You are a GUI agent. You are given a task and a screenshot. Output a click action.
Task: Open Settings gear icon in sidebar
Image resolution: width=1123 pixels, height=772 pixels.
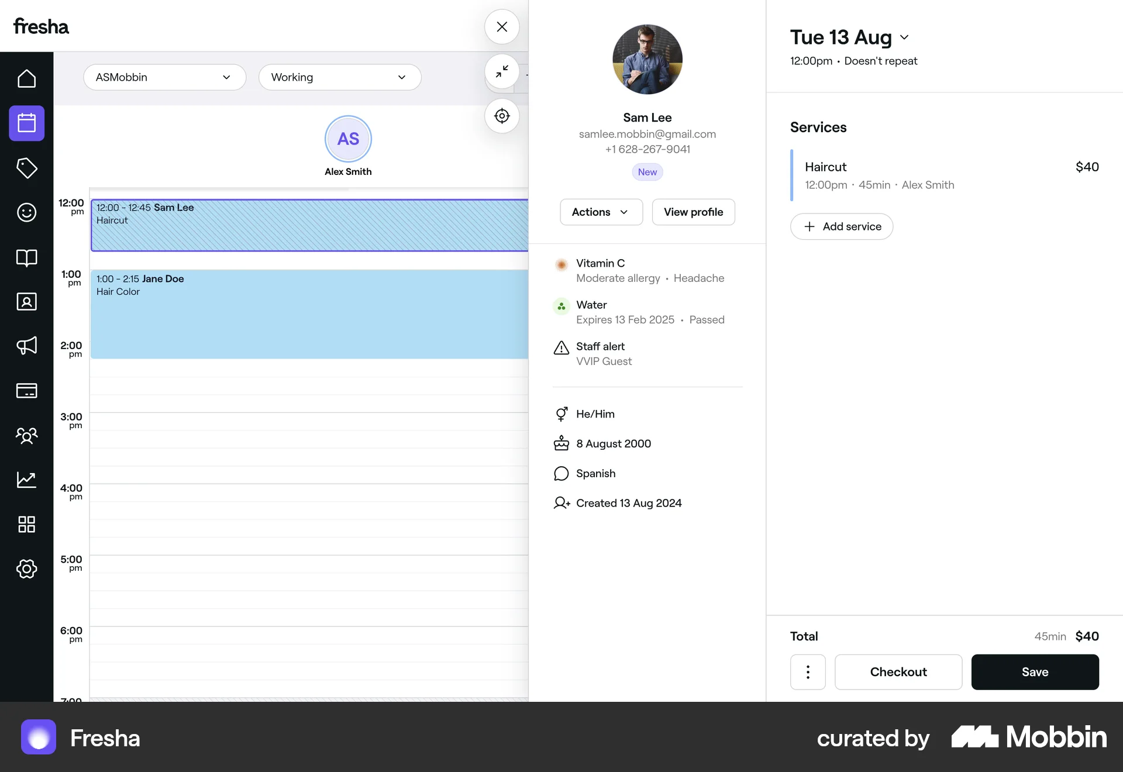click(26, 568)
